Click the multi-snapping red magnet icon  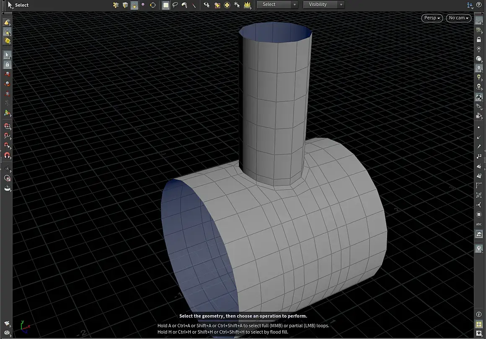7,156
